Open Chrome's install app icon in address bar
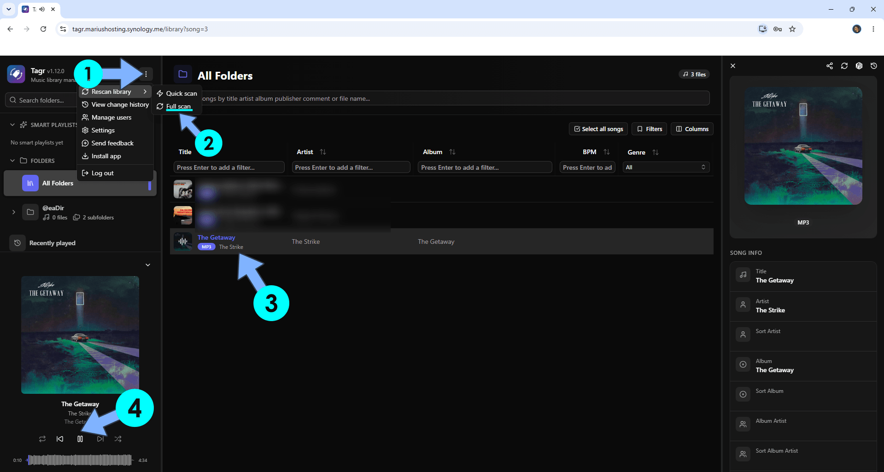Screen dimensions: 884x472 [763, 29]
